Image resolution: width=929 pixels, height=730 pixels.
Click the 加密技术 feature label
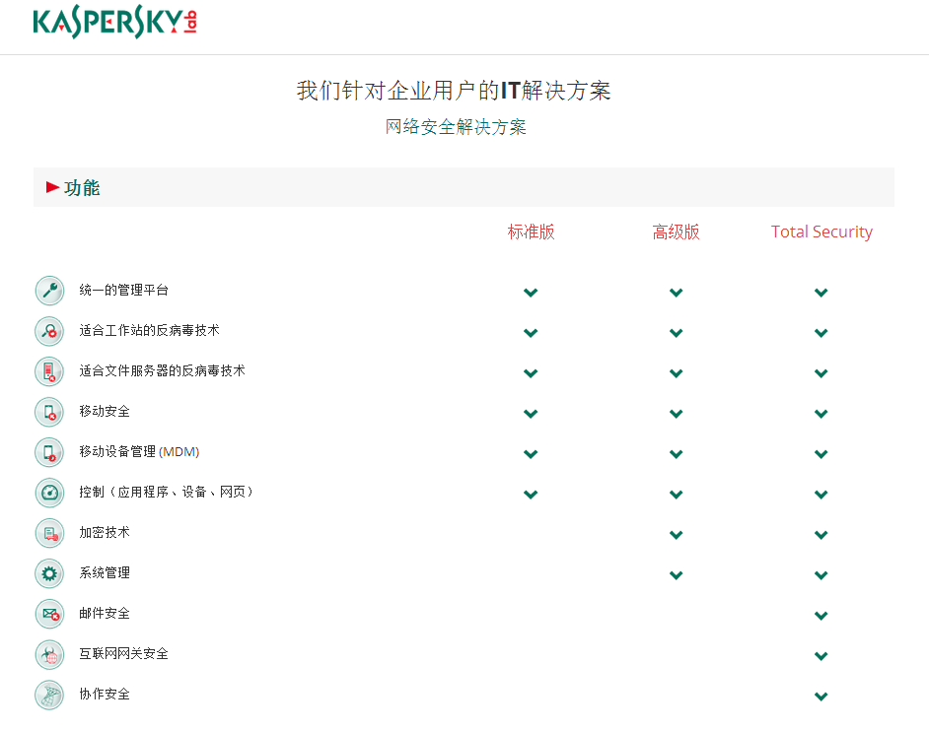point(105,532)
